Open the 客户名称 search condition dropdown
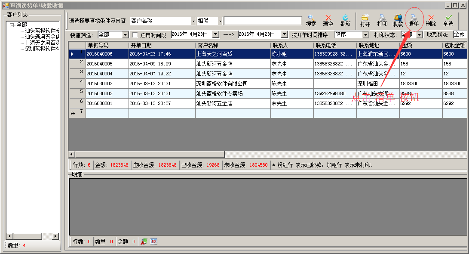 pyautogui.click(x=193, y=21)
